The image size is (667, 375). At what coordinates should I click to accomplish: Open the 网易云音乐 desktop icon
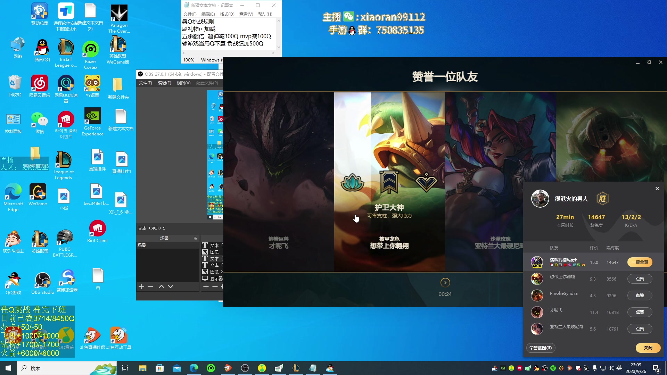tap(40, 86)
